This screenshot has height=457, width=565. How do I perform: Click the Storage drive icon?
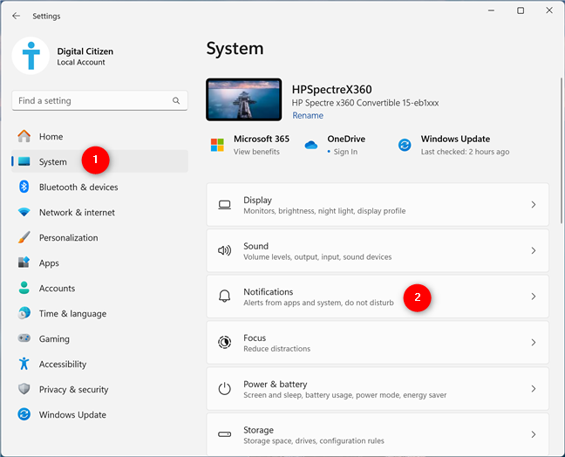coord(224,434)
